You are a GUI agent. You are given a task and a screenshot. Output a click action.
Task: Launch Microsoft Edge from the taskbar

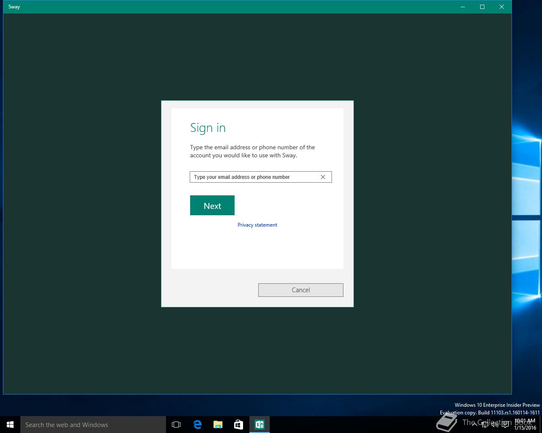[197, 425]
